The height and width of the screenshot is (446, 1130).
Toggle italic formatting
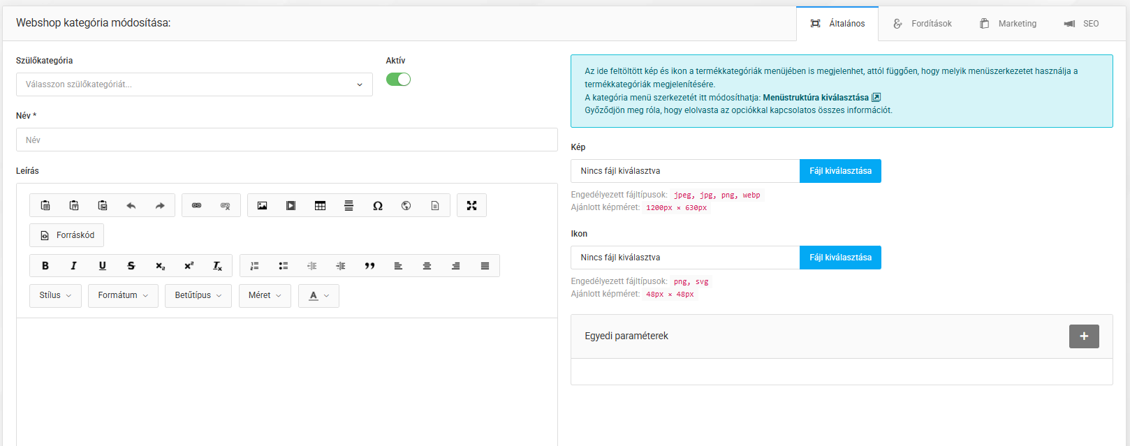pos(73,266)
